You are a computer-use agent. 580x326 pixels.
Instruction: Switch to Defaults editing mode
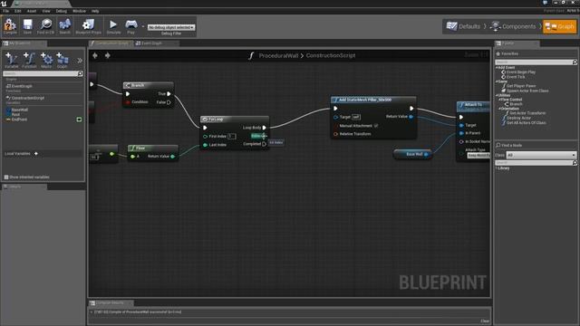click(x=463, y=26)
